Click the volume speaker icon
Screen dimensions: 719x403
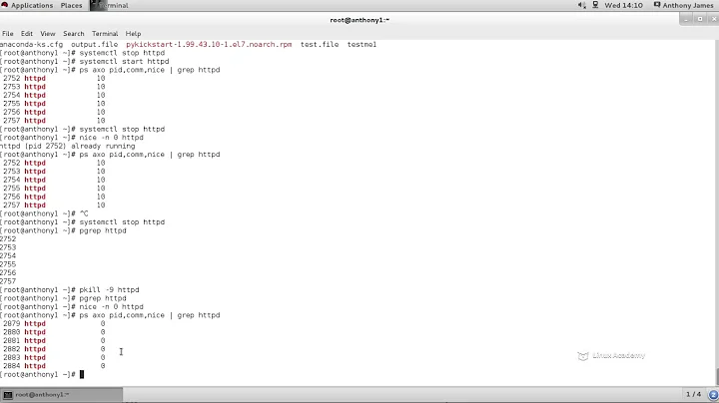(x=581, y=5)
